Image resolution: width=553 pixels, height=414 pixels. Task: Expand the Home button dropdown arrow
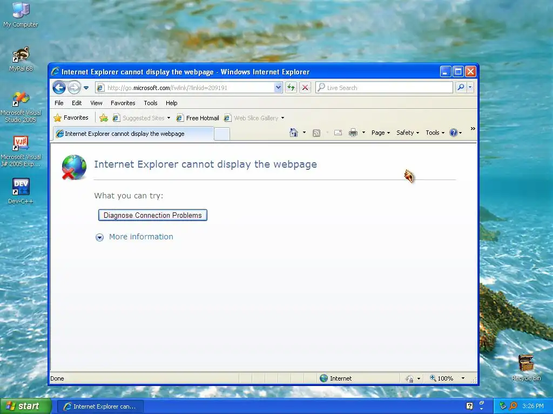click(304, 133)
